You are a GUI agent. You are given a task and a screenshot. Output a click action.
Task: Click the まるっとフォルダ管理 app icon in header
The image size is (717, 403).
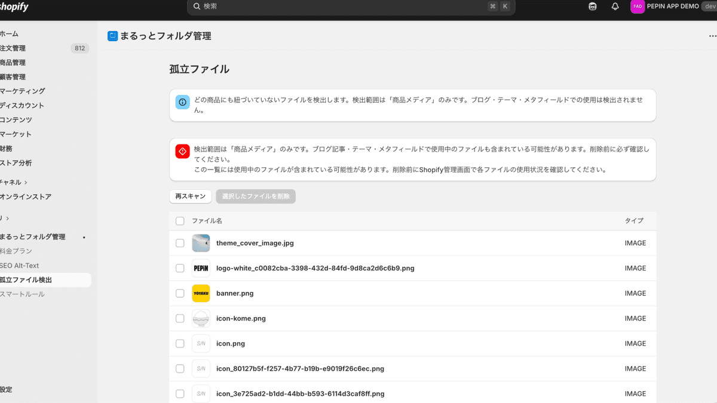[x=113, y=36]
